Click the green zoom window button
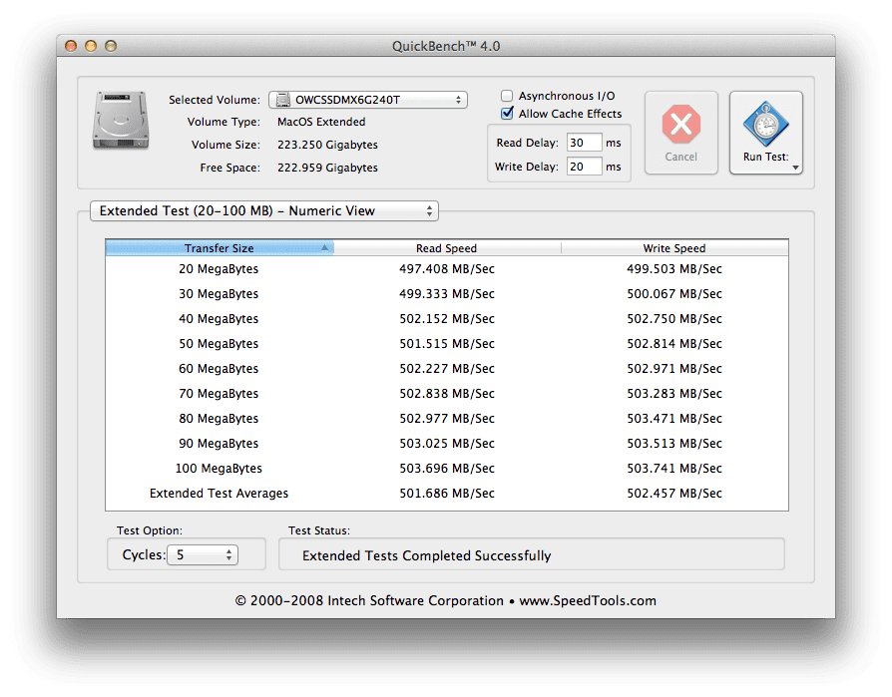 click(110, 46)
